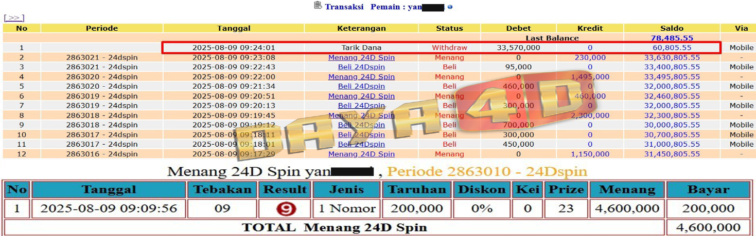This screenshot has height=236, width=756.
Task: Open Menang 24D Spin link in row 6
Action: 361,96
